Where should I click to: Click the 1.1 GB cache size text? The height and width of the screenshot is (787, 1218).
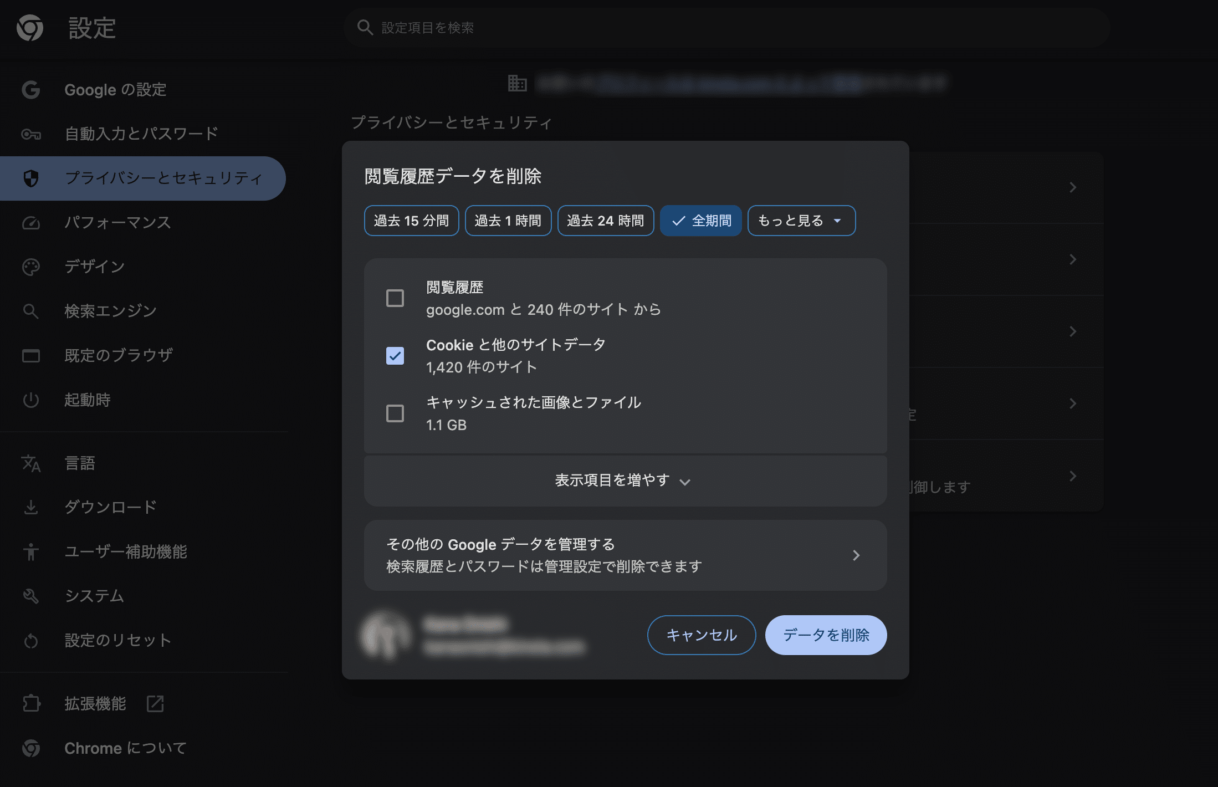pyautogui.click(x=446, y=425)
